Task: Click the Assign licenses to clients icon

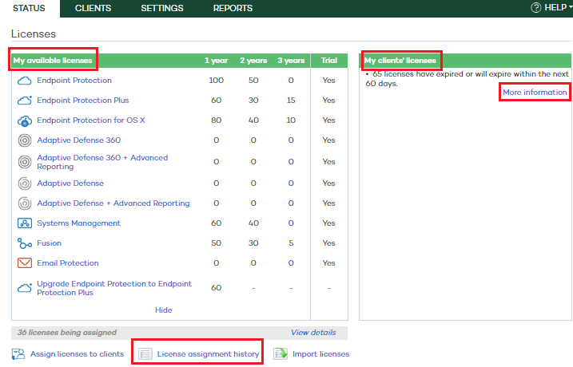Action: (x=18, y=354)
